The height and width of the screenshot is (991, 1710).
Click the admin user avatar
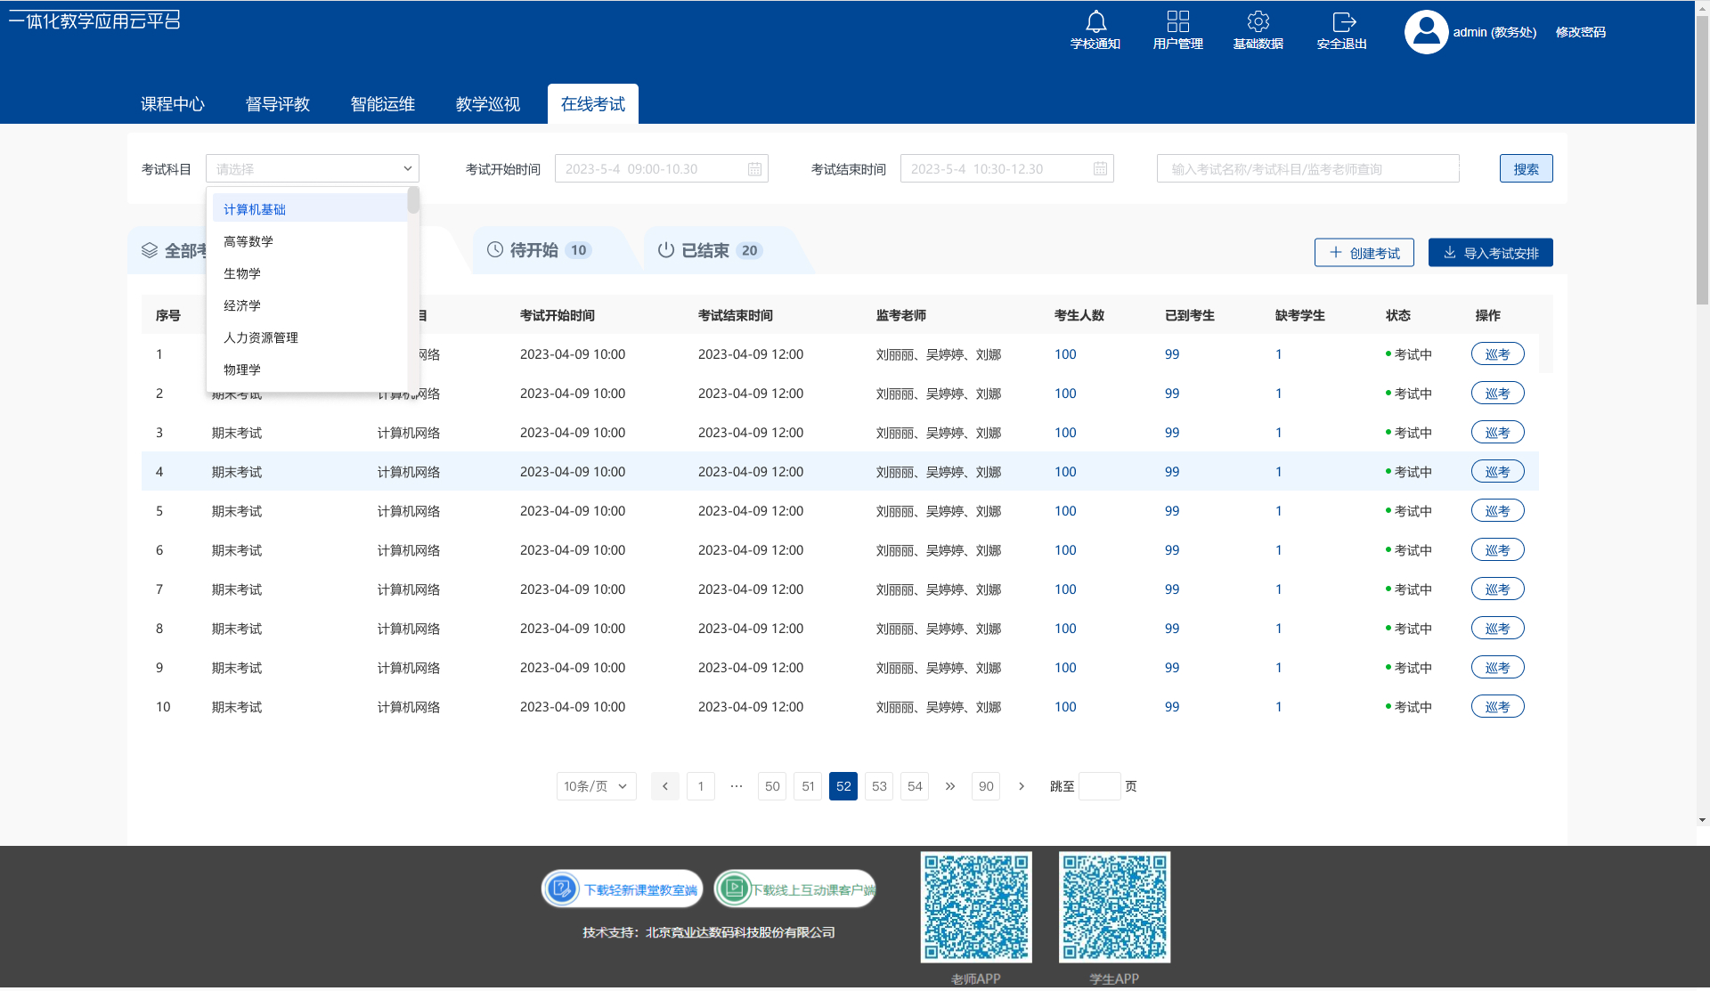coord(1426,32)
